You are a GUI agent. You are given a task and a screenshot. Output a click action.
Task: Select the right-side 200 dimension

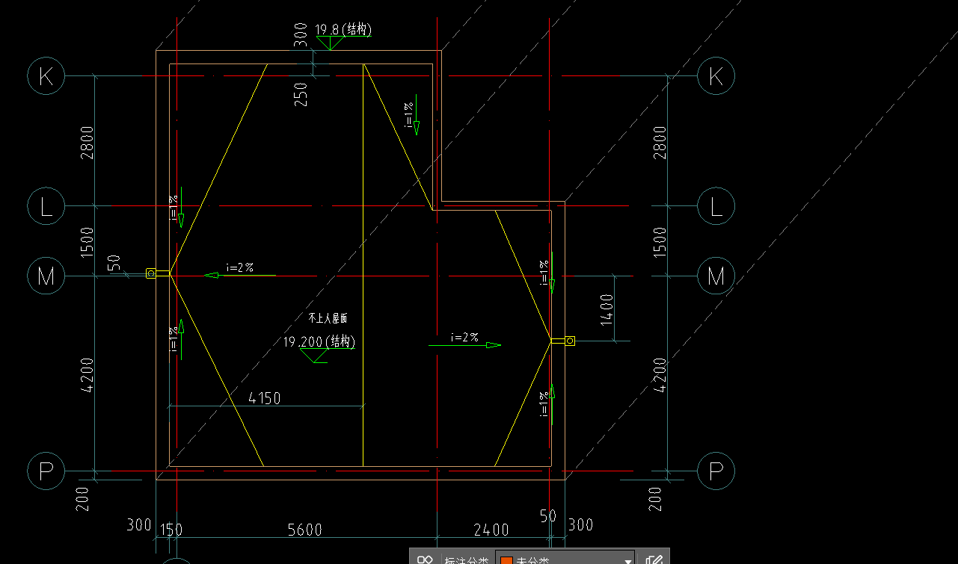point(655,498)
